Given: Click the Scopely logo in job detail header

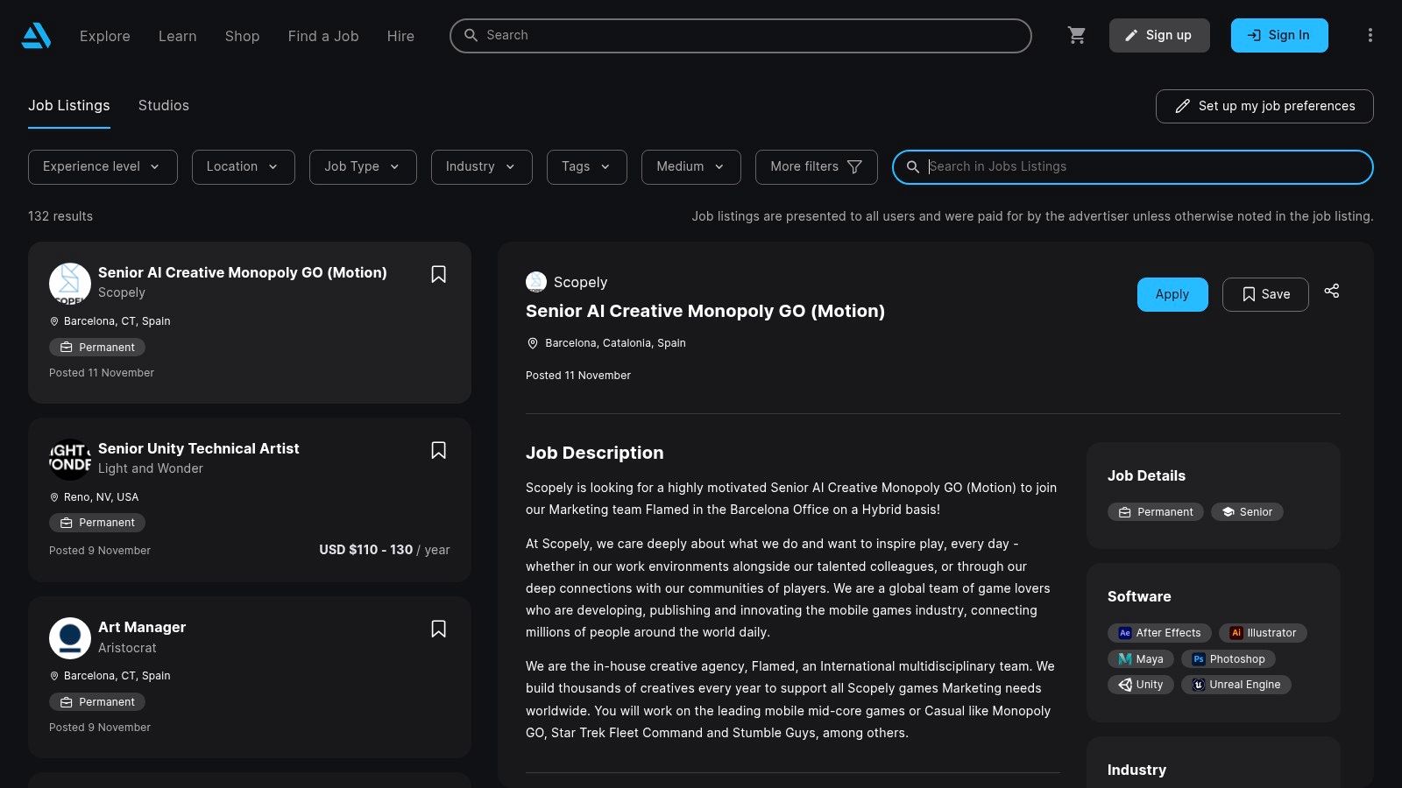Looking at the screenshot, I should (x=536, y=282).
